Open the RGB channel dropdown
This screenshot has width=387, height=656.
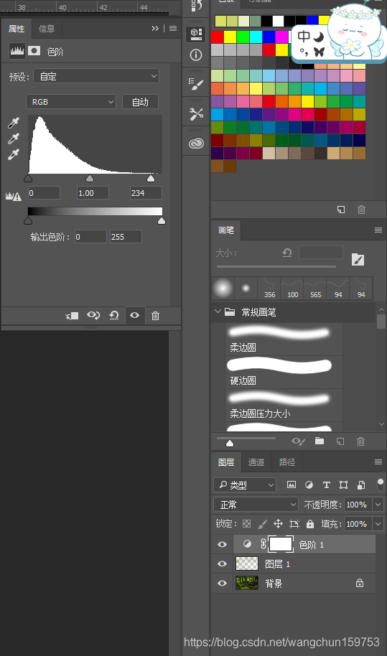pyautogui.click(x=71, y=102)
